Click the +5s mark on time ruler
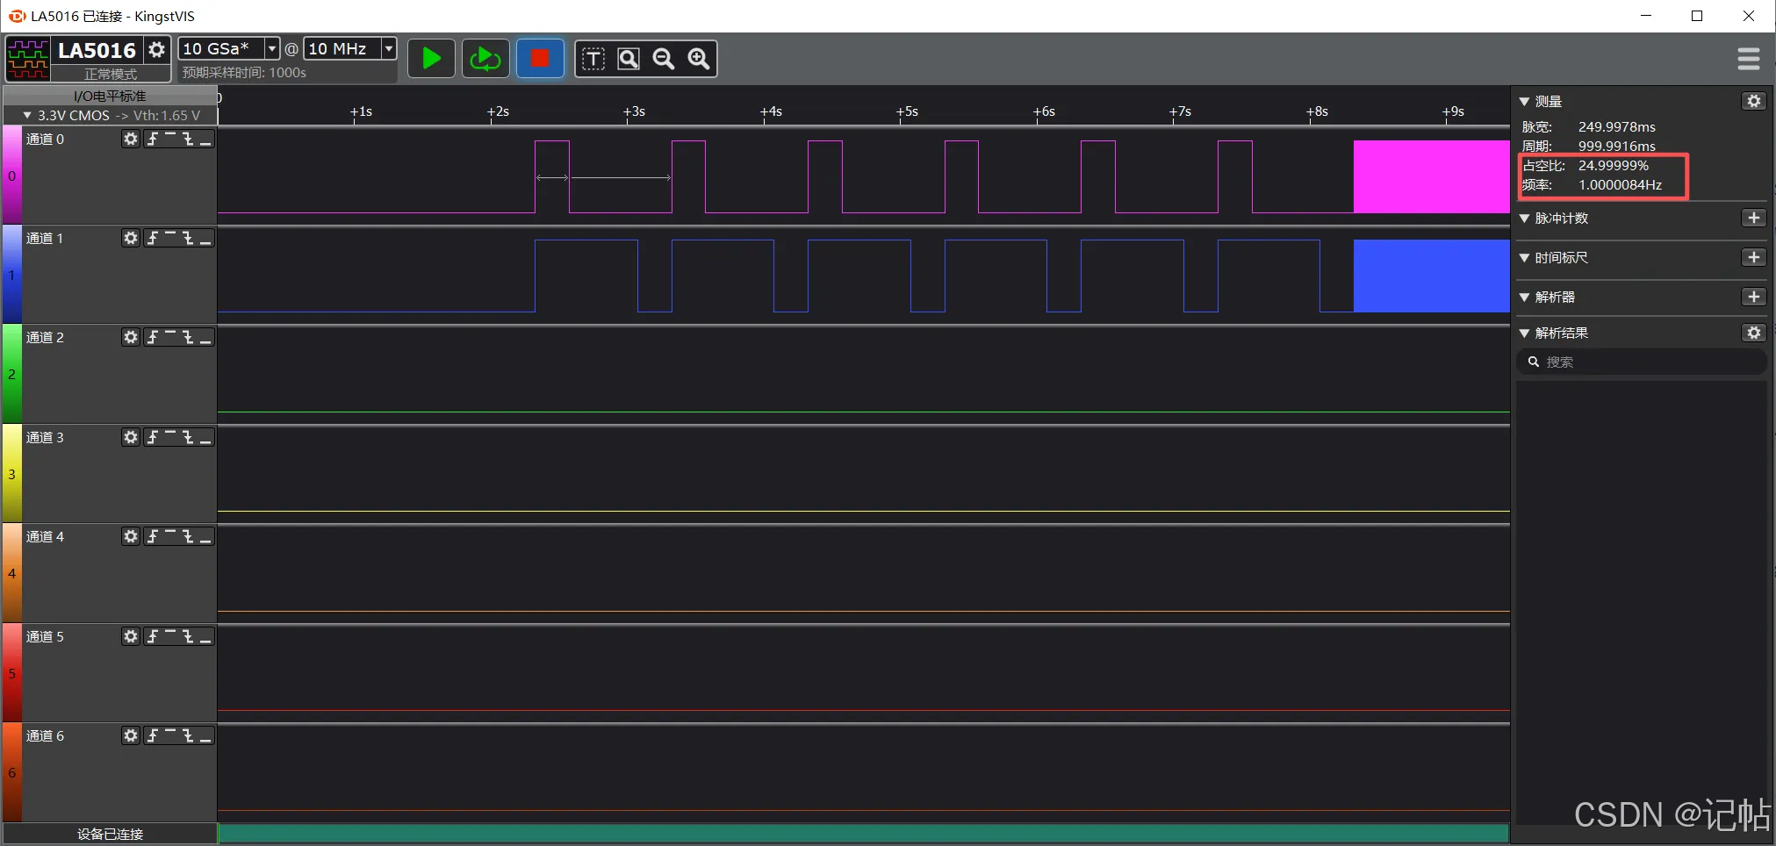The height and width of the screenshot is (846, 1776). 907,111
